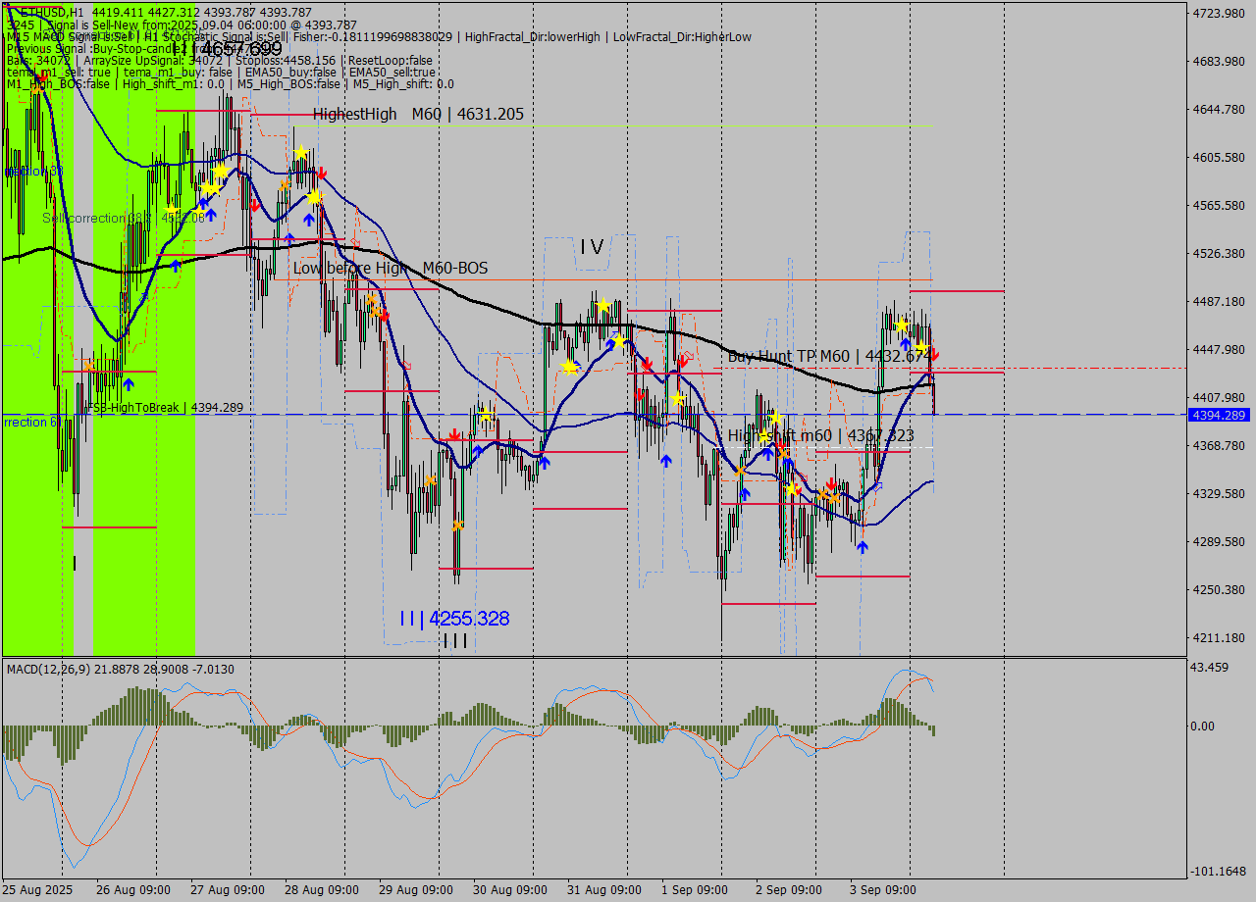Click the MACD 0.00 level on axis
The height and width of the screenshot is (902, 1256).
click(x=1201, y=727)
